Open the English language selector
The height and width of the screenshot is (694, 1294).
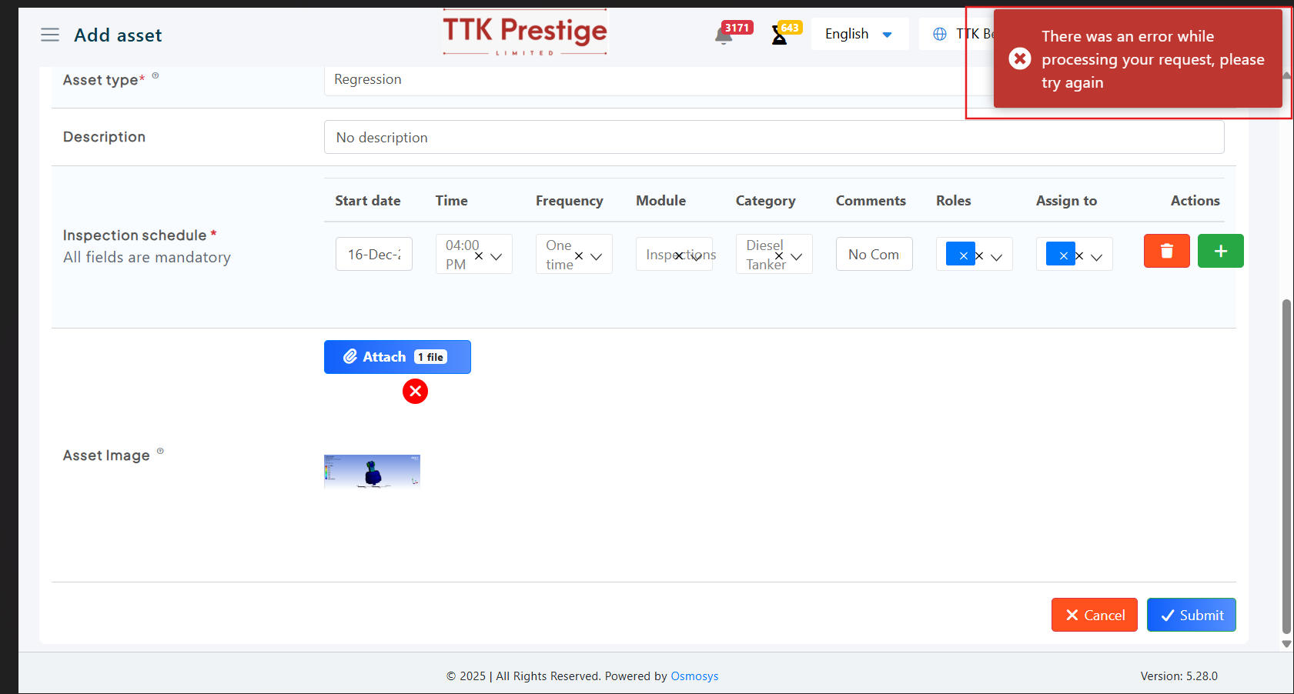point(858,34)
